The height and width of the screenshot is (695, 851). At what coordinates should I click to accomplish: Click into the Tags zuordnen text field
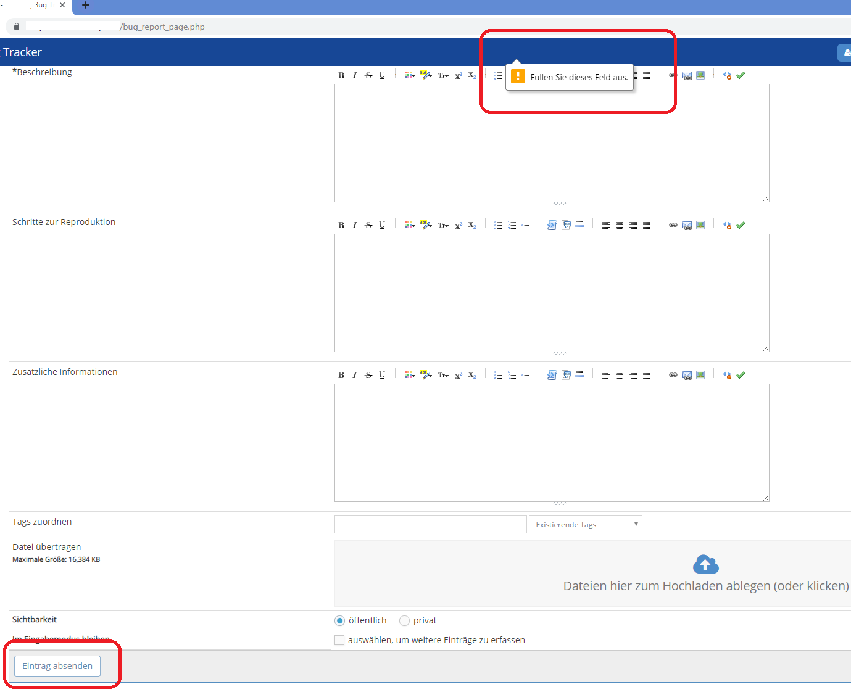430,525
